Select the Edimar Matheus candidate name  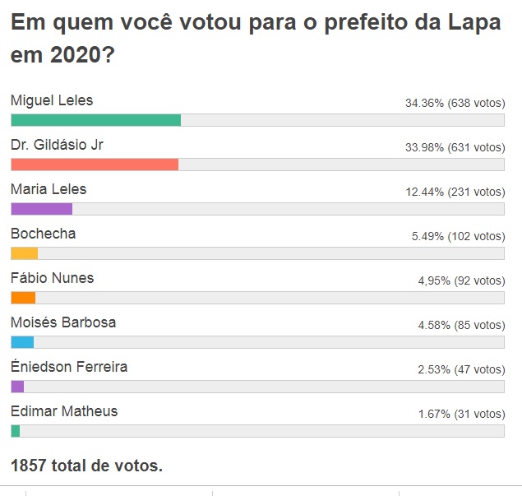point(64,412)
